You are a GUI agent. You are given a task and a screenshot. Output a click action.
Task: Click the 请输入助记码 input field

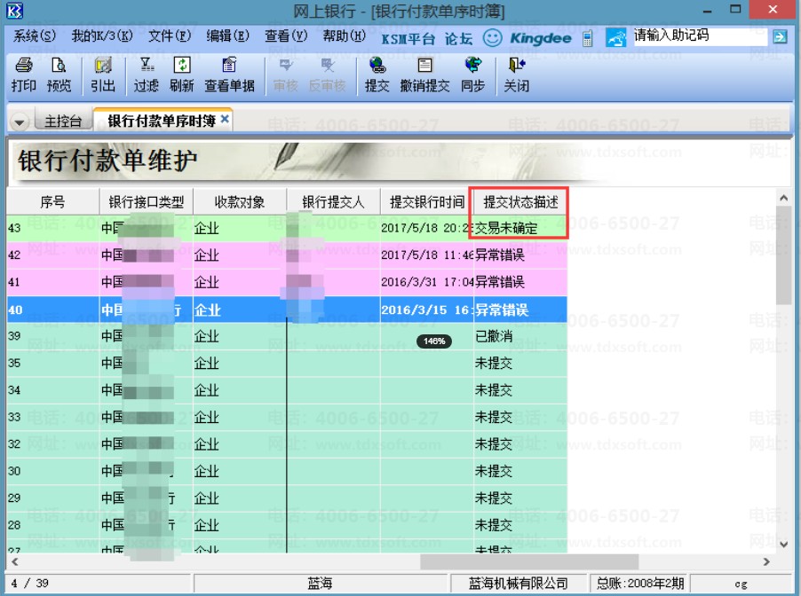pyautogui.click(x=701, y=35)
